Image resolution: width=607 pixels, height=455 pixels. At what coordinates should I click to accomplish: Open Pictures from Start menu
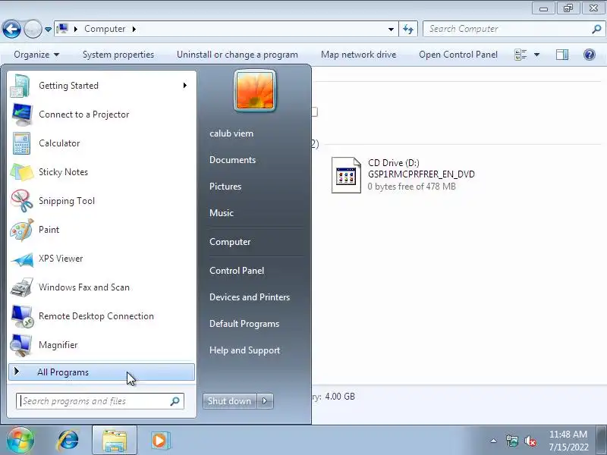pyautogui.click(x=225, y=187)
